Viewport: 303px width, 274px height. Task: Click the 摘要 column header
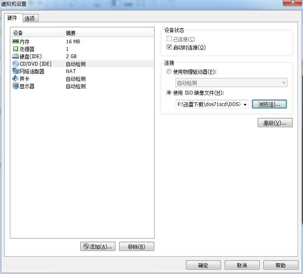(108, 33)
